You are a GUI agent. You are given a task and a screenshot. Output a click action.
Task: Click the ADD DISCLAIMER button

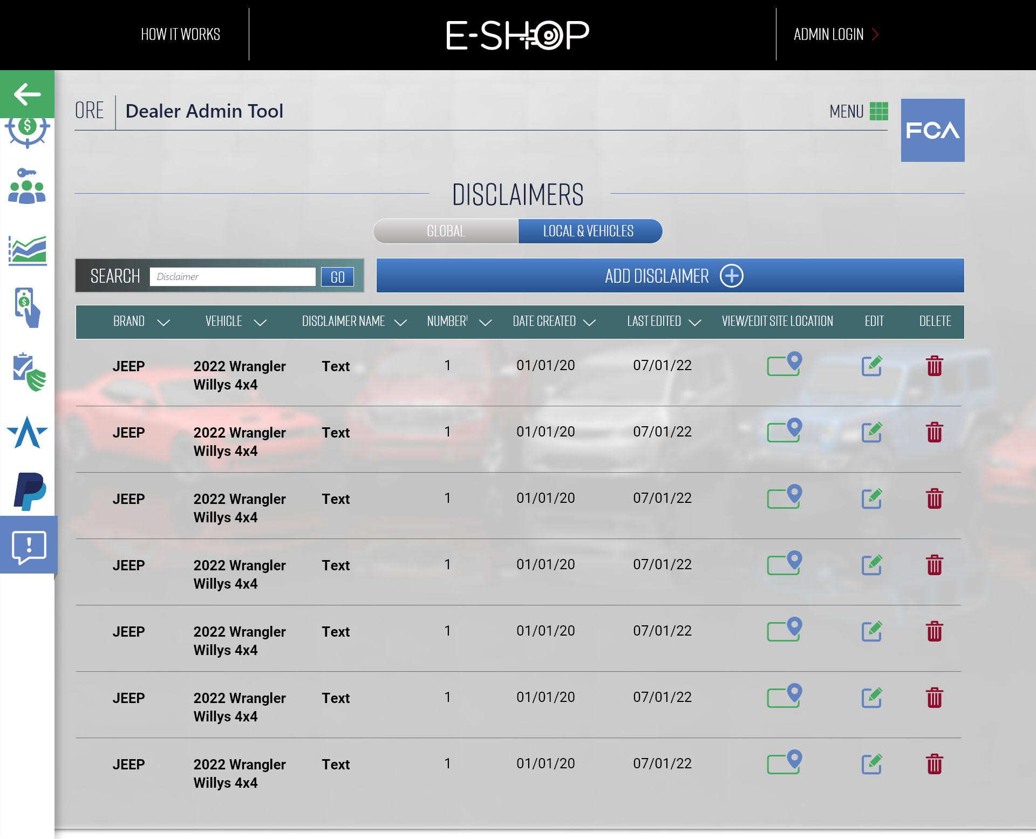670,276
